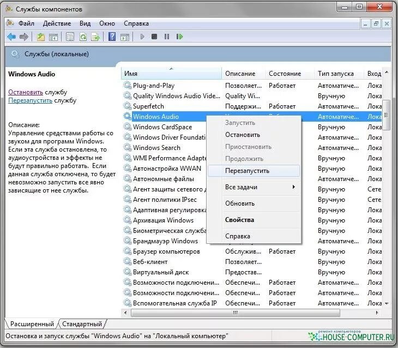Click the horizontal scrollbar thumb

[236, 313]
